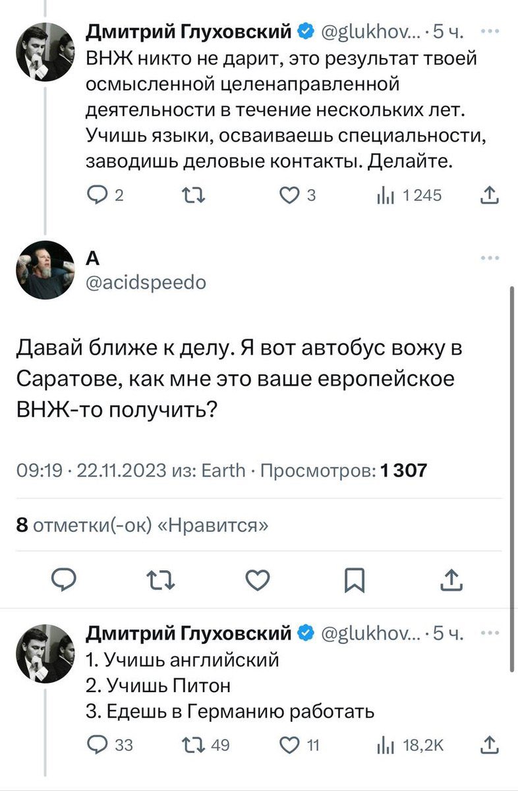Image resolution: width=518 pixels, height=791 pixels.
Task: Reply to the main acidspeedo tweet
Action: coord(65,580)
